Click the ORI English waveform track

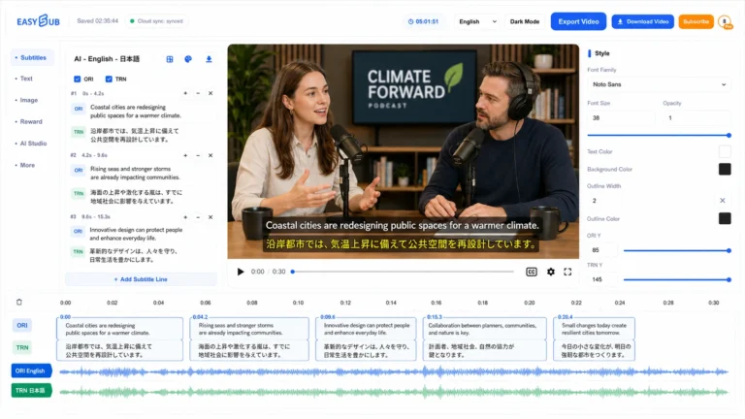[x=394, y=371]
